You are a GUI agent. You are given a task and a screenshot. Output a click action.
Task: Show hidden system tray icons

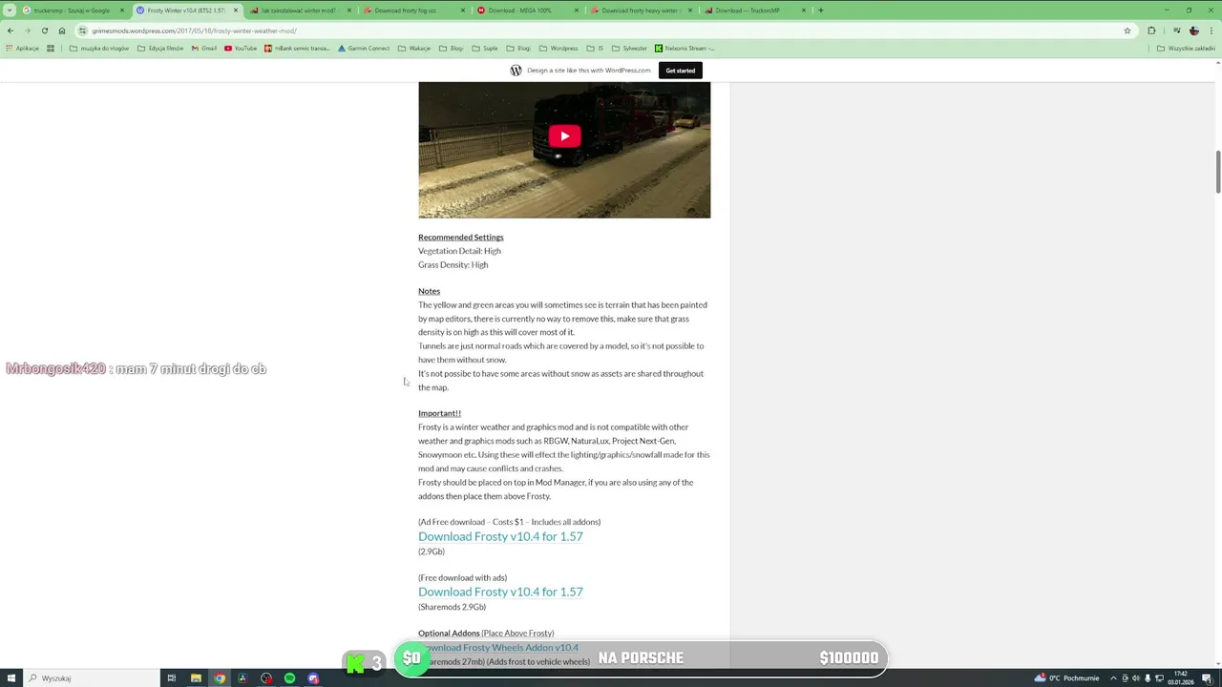(1114, 678)
